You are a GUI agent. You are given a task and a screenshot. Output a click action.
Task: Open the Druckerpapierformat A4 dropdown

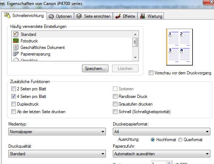click(x=161, y=132)
